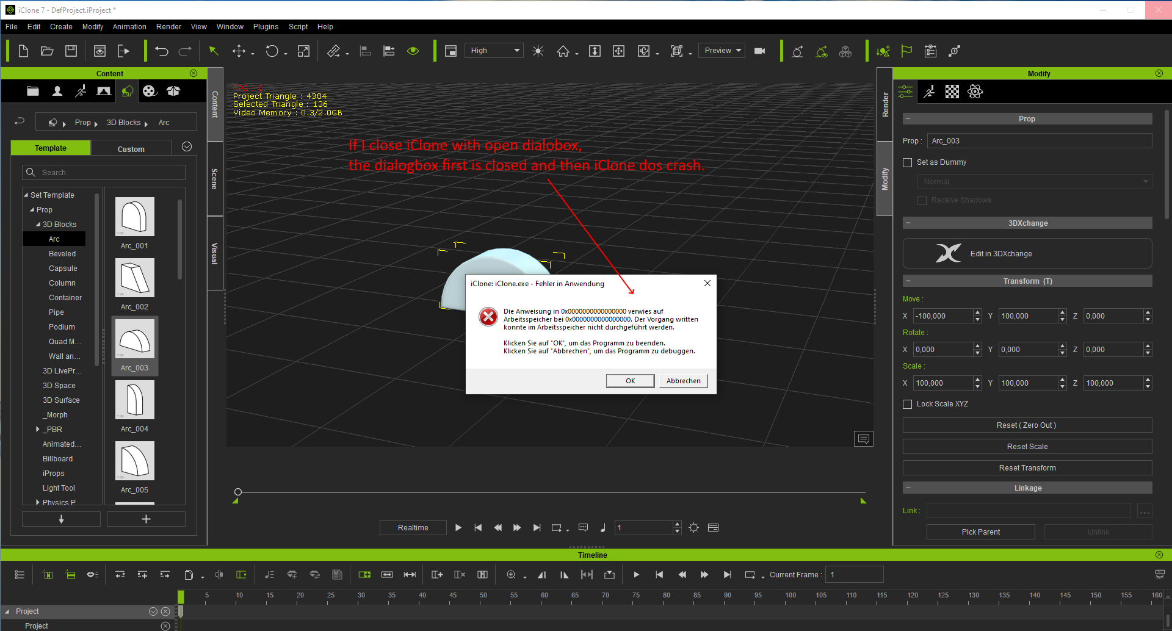Click the playback settings sun icon

[x=694, y=528]
